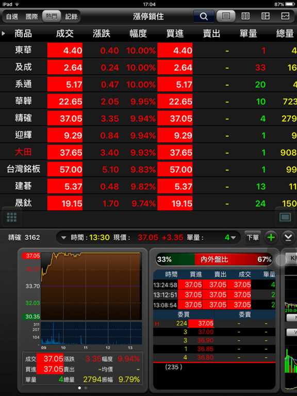297x396 pixels.
Task: Sort by the 幅度 column header
Action: pos(138,34)
